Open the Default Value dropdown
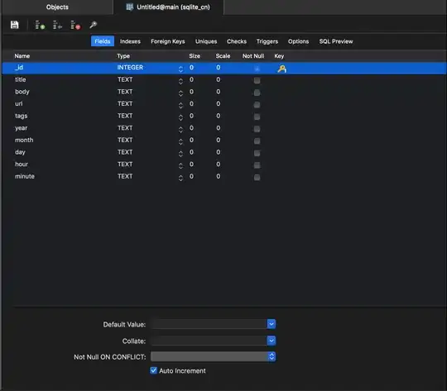The image size is (447, 391). [x=272, y=324]
